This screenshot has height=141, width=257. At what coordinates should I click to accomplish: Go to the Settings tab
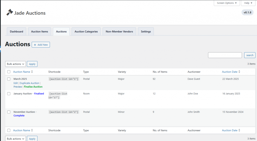(x=146, y=32)
